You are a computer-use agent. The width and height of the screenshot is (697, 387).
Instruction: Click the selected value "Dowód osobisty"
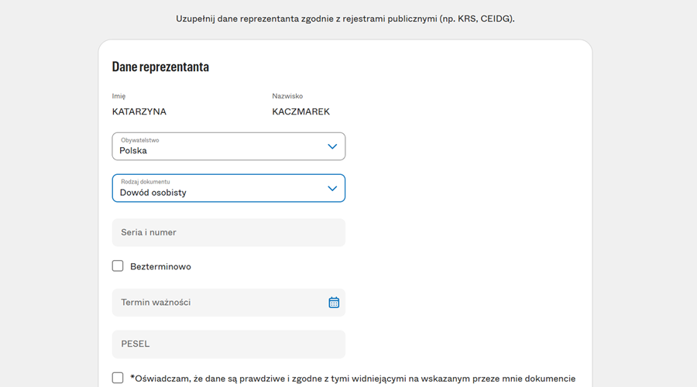tap(153, 193)
